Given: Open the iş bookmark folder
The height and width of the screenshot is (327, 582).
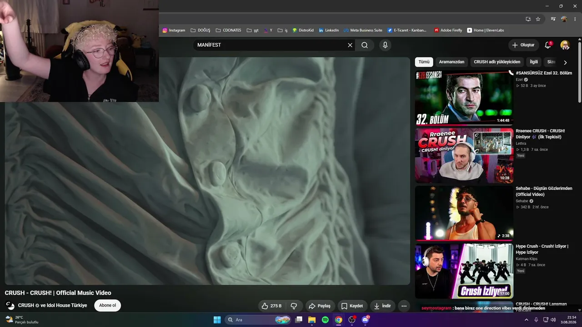Looking at the screenshot, I should pos(282,30).
